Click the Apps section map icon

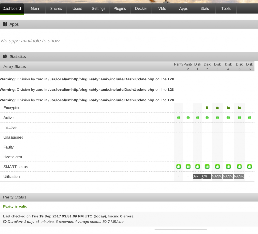click(5, 24)
